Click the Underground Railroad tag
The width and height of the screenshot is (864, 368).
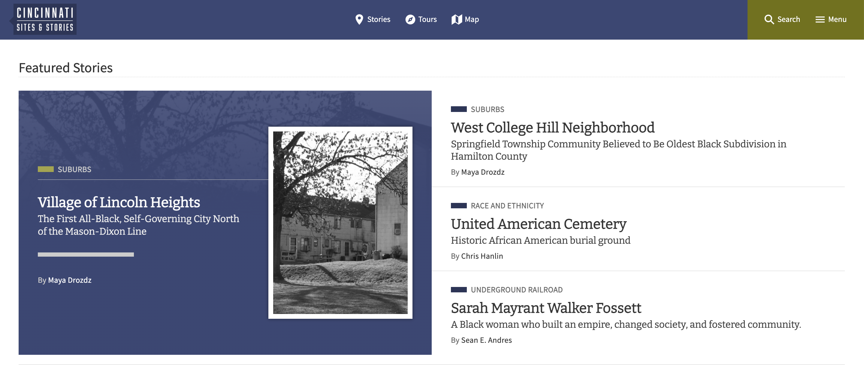click(x=517, y=289)
